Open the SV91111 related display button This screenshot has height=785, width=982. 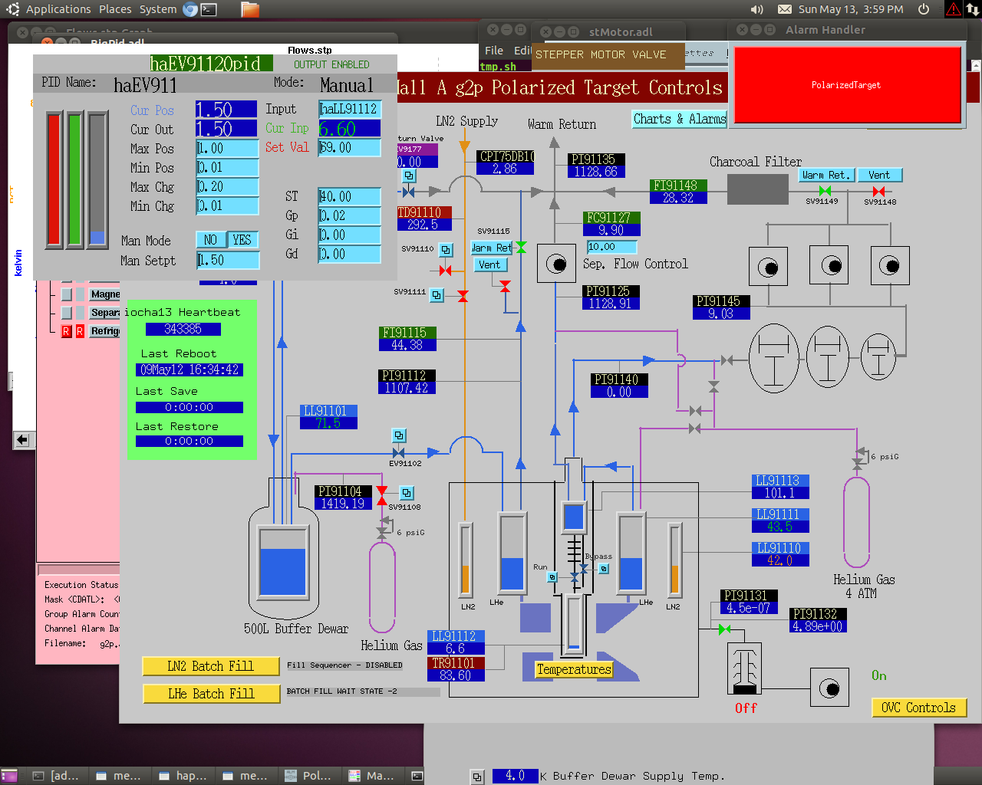click(x=437, y=294)
